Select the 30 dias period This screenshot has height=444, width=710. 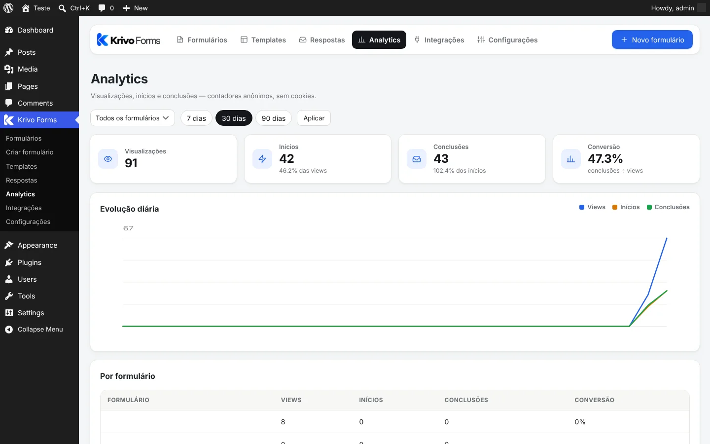[x=234, y=118]
